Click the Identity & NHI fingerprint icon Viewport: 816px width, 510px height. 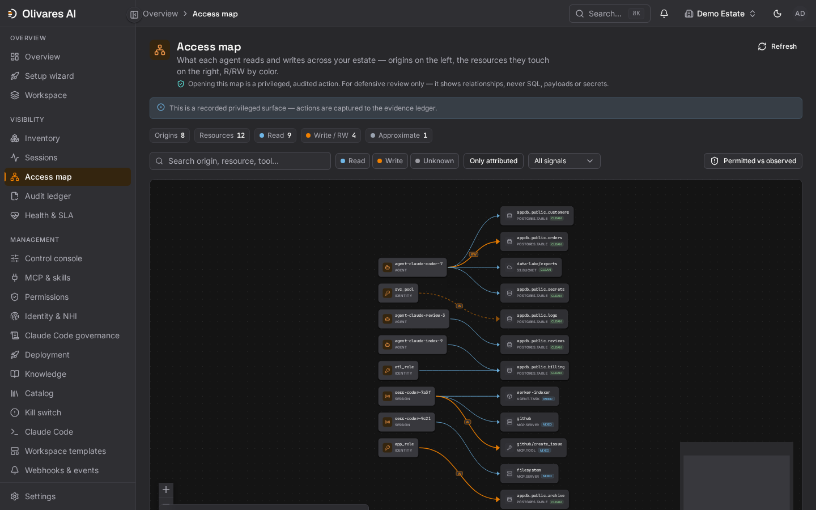(x=15, y=316)
